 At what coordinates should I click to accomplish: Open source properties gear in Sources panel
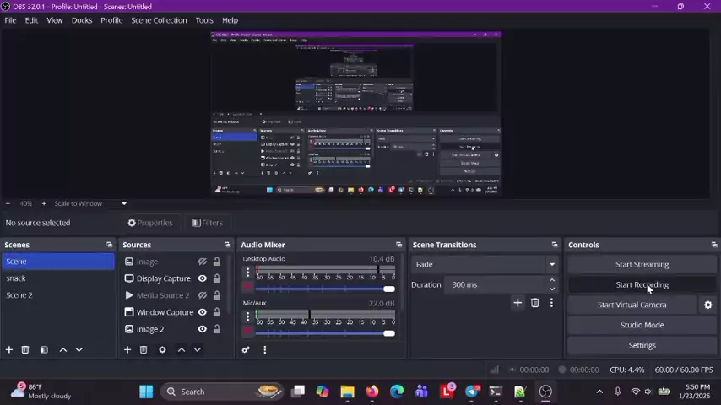click(162, 349)
